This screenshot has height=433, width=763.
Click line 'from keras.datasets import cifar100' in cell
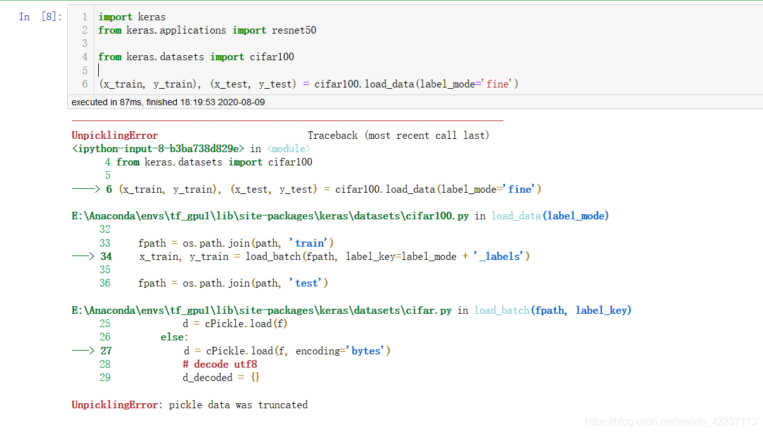coord(196,57)
